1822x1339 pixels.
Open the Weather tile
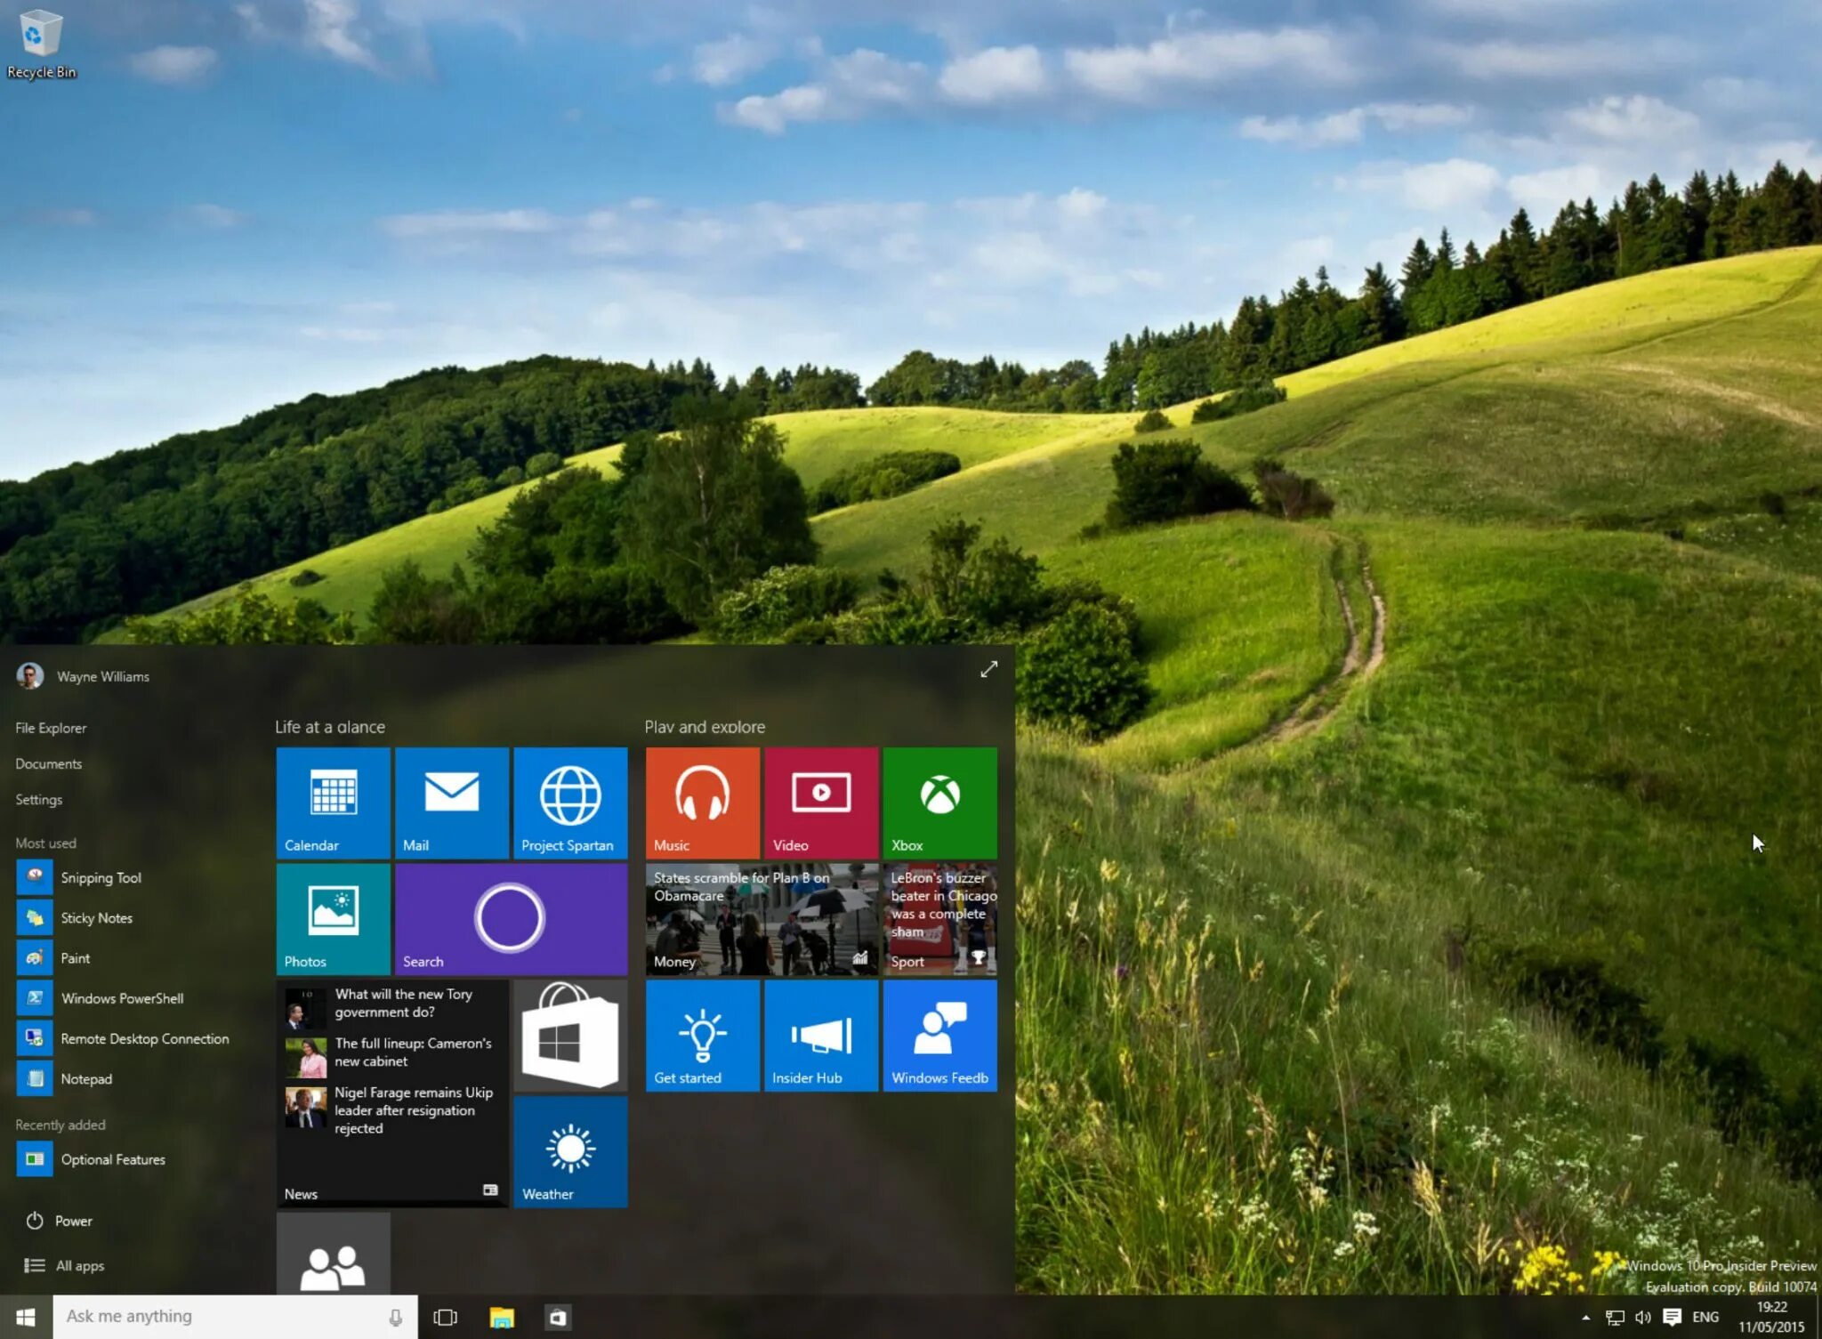point(570,1151)
